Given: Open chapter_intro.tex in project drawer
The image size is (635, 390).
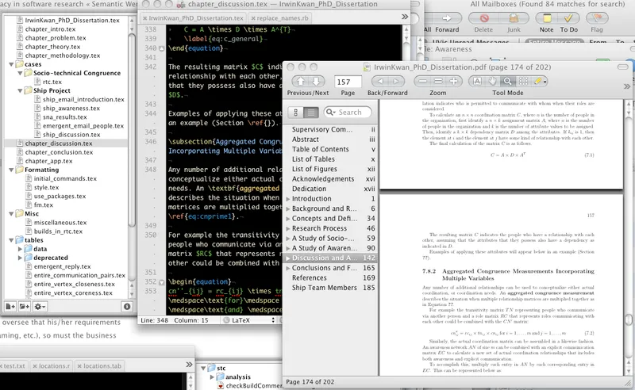Looking at the screenshot, I should [x=50, y=29].
